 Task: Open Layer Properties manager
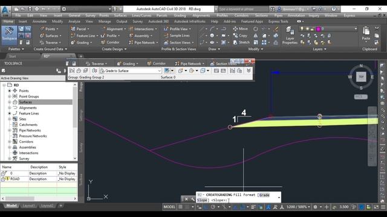pos(290,35)
